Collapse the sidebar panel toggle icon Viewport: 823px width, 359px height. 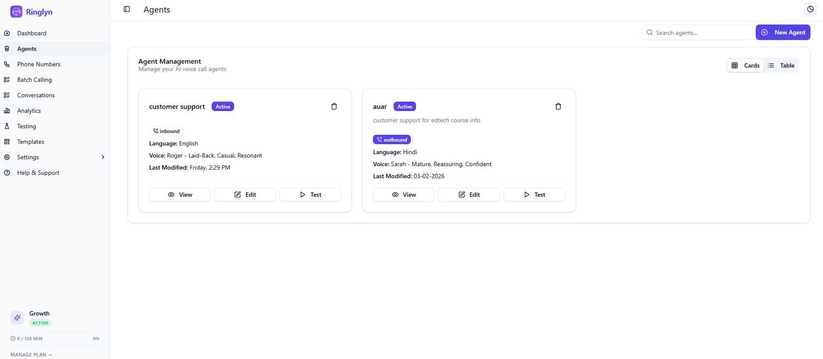click(x=127, y=9)
